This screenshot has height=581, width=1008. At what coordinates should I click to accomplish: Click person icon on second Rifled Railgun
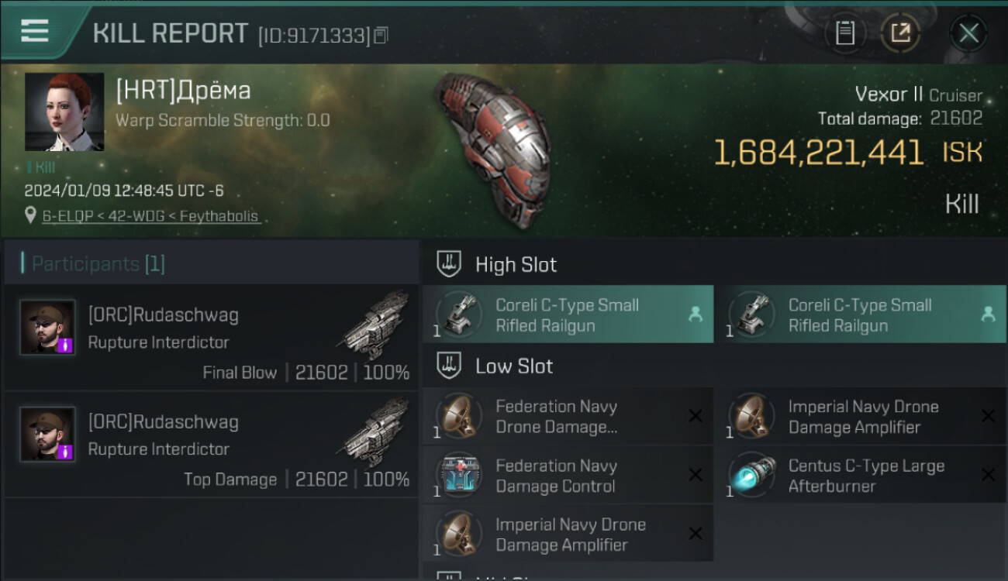coord(988,314)
